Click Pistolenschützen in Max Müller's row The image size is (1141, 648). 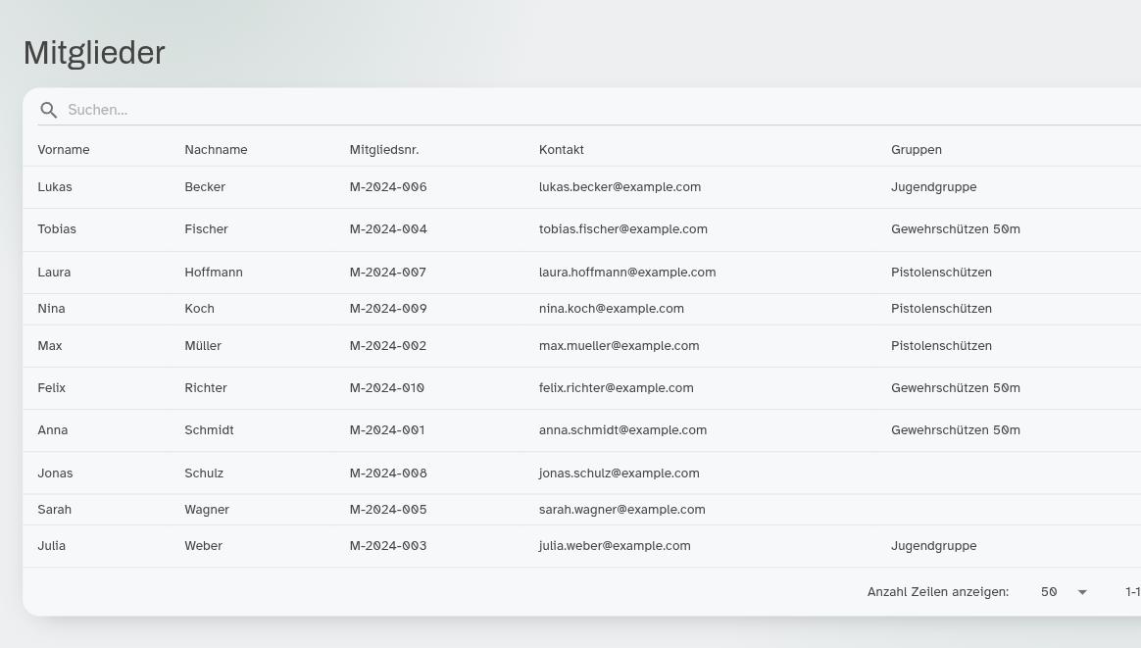point(942,346)
